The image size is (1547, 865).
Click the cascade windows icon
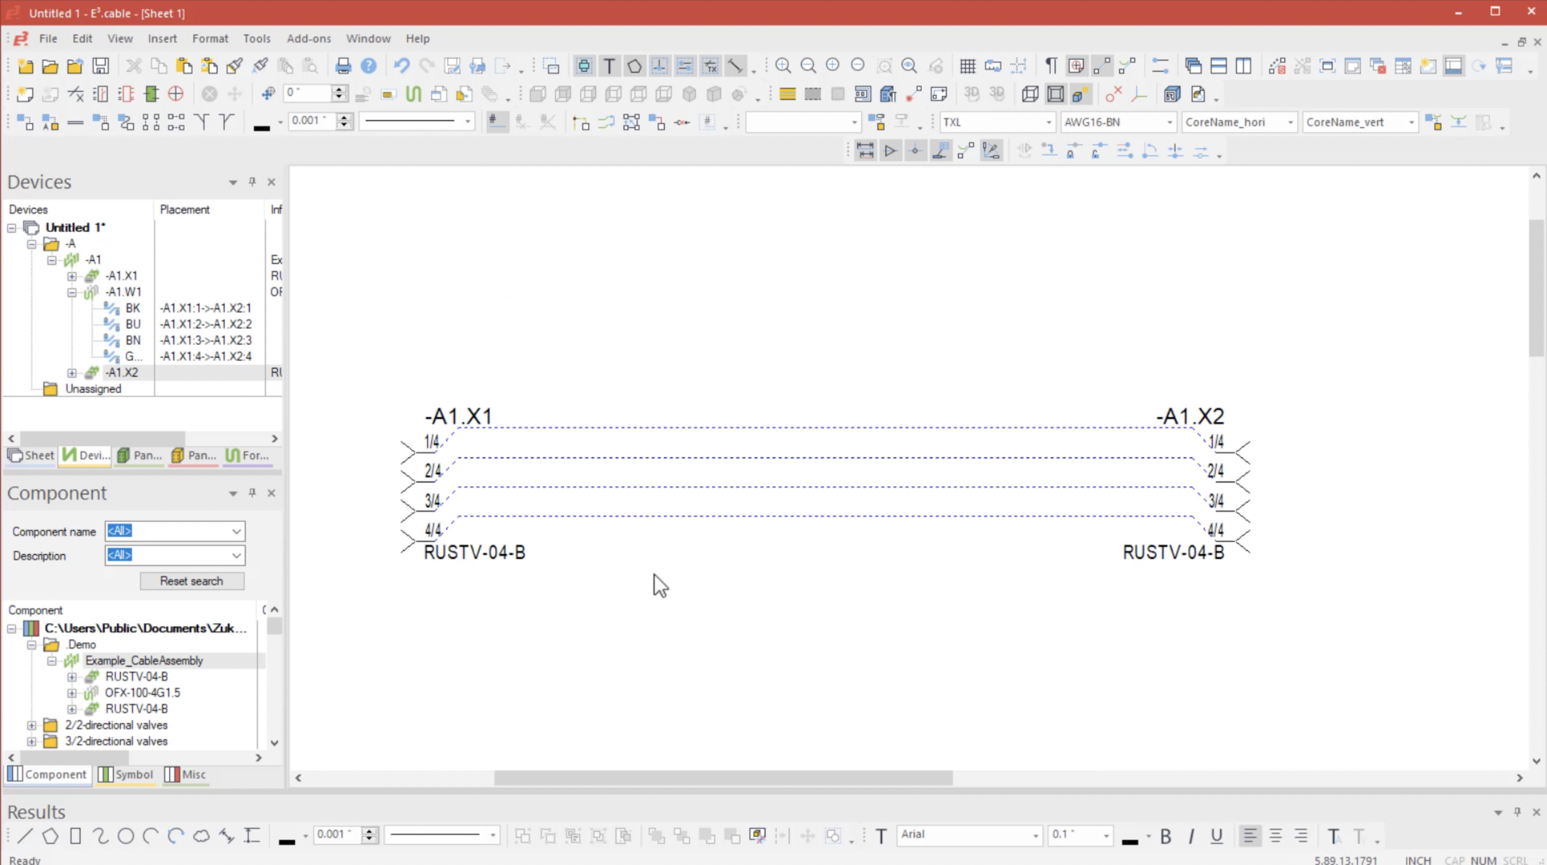point(1194,66)
